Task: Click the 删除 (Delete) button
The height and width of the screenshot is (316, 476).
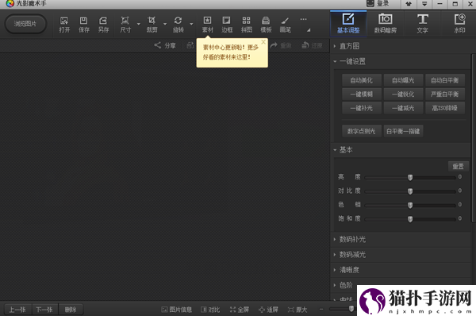Action: [71, 310]
